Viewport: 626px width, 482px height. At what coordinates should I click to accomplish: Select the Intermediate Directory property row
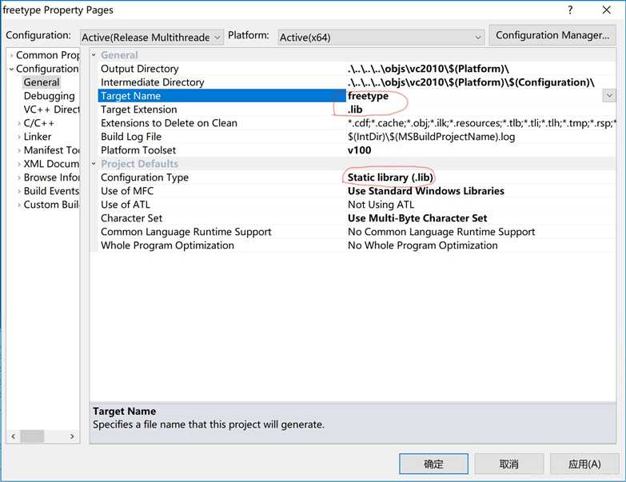point(356,82)
